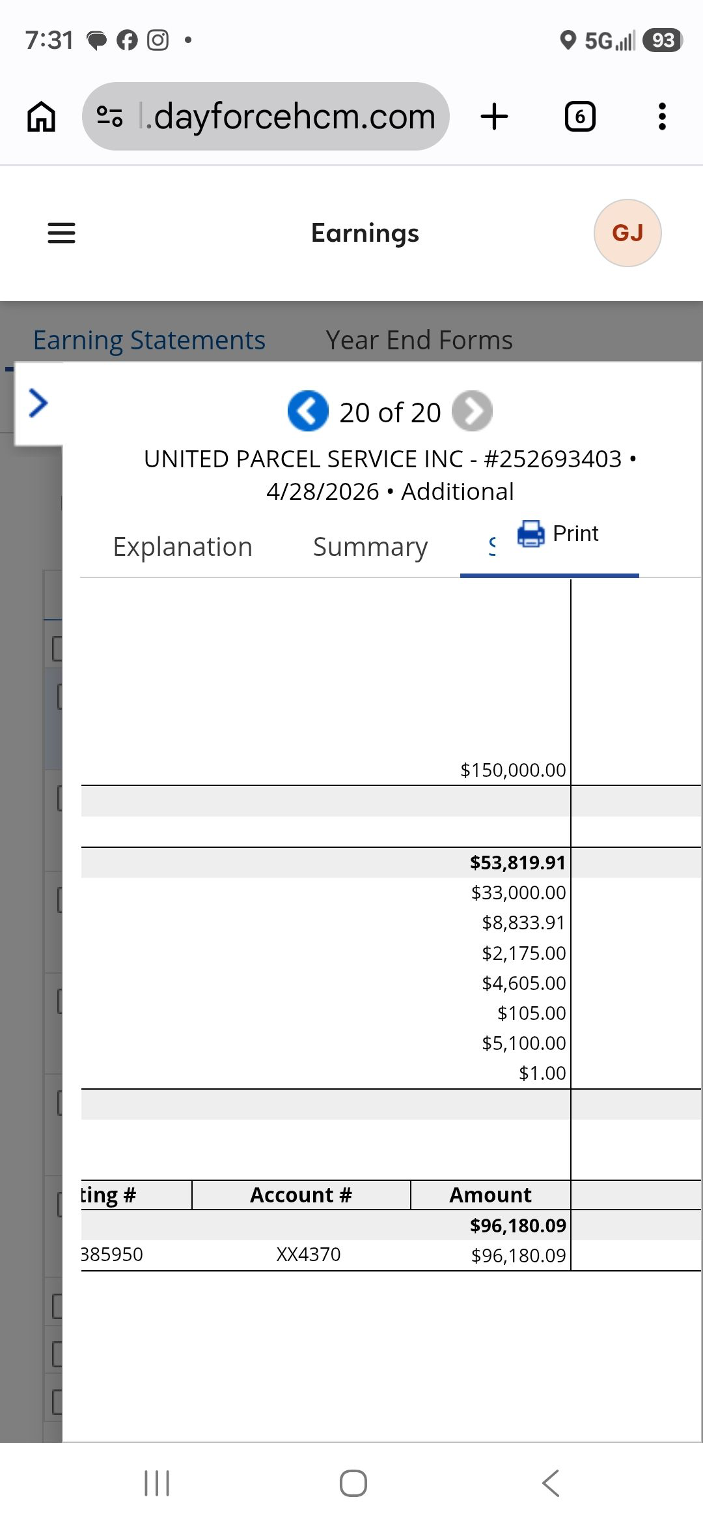
Task: Open the hamburger navigation menu
Action: (x=61, y=233)
